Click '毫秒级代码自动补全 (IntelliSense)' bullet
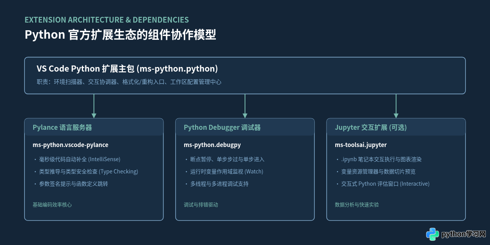490x245 pixels. (x=77, y=159)
